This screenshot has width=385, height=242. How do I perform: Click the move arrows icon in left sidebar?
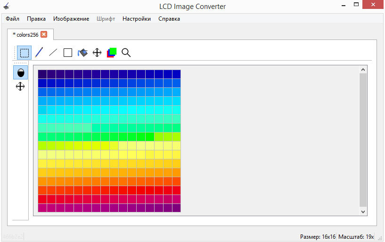coord(20,86)
